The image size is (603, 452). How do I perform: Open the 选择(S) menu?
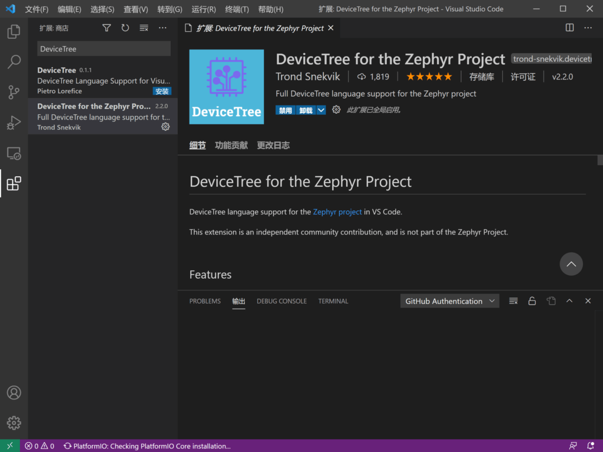102,9
